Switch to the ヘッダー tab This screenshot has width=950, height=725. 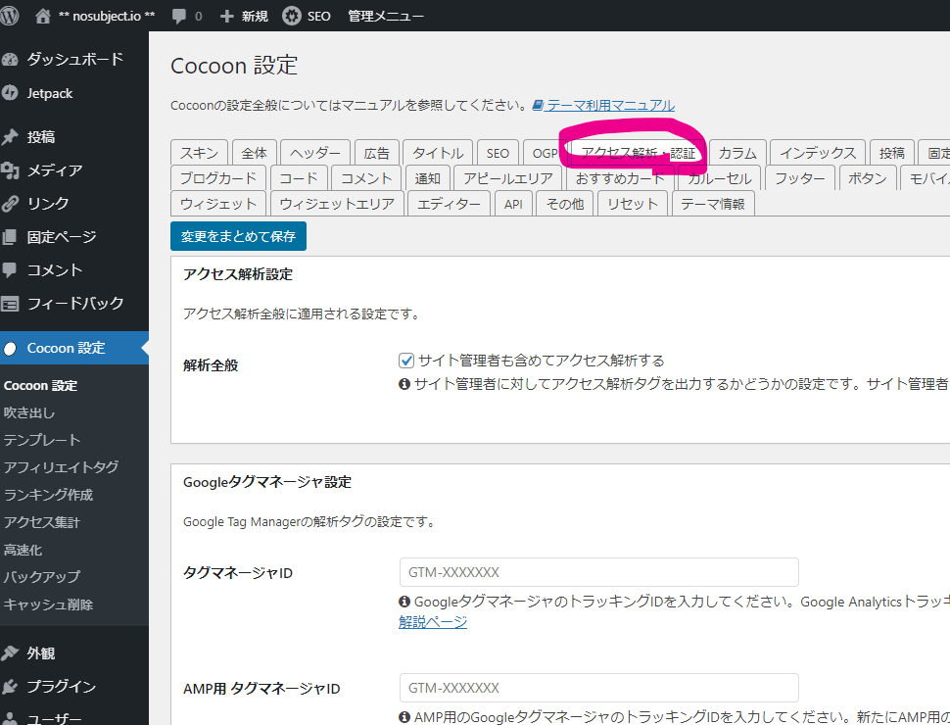(x=315, y=152)
